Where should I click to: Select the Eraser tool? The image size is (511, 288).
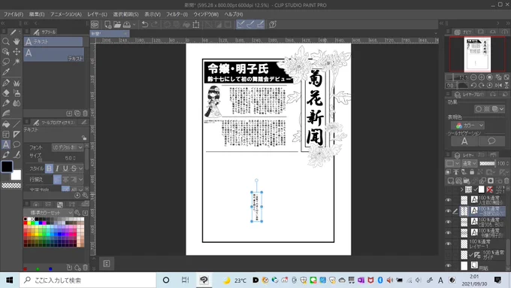(x=5, y=93)
